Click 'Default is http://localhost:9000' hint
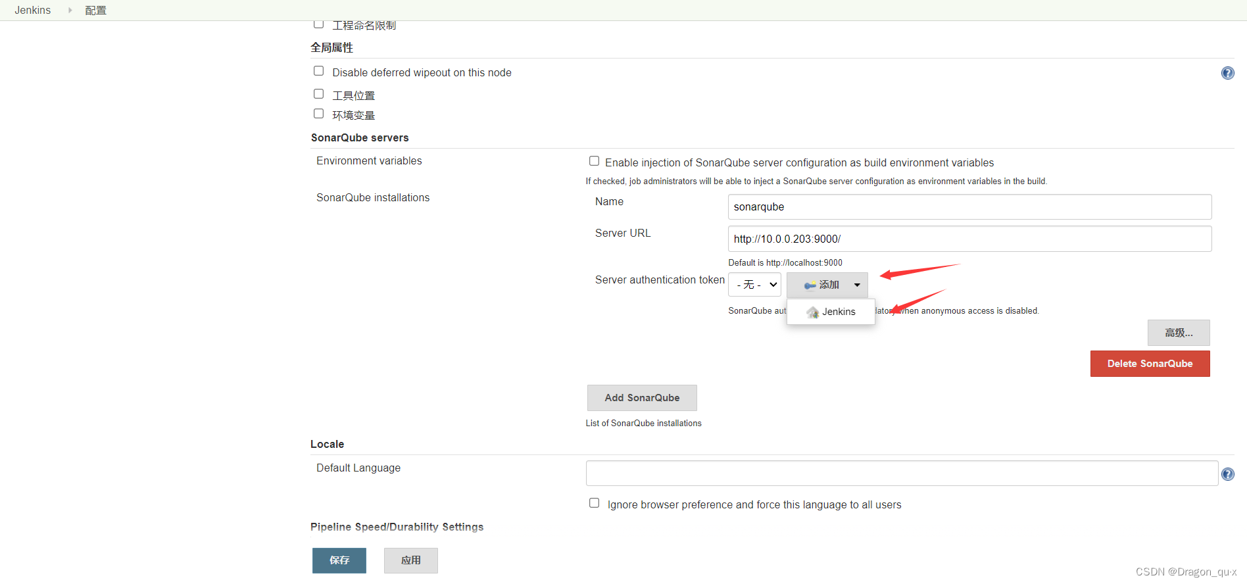The height and width of the screenshot is (584, 1247). pyautogui.click(x=785, y=262)
